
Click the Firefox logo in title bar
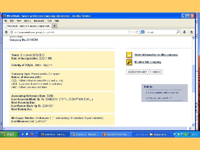click(x=4, y=16)
